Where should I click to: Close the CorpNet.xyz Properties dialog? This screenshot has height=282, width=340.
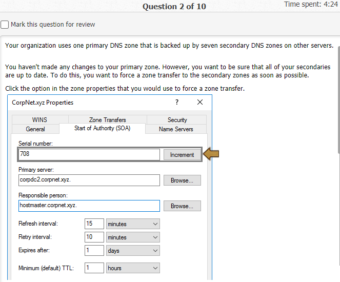[x=200, y=103]
